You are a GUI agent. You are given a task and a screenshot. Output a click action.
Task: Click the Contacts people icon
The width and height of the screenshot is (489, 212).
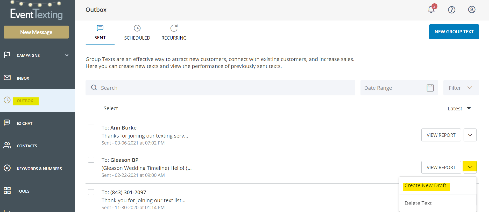pyautogui.click(x=7, y=145)
